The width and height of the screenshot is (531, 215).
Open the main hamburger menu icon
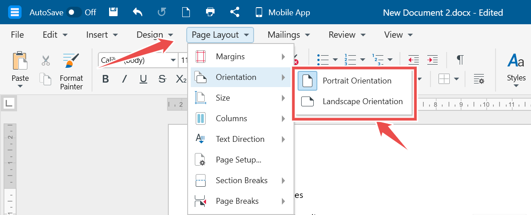pyautogui.click(x=14, y=13)
